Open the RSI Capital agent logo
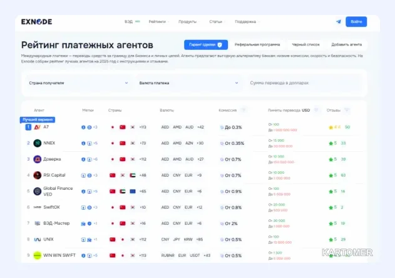 tap(38, 175)
